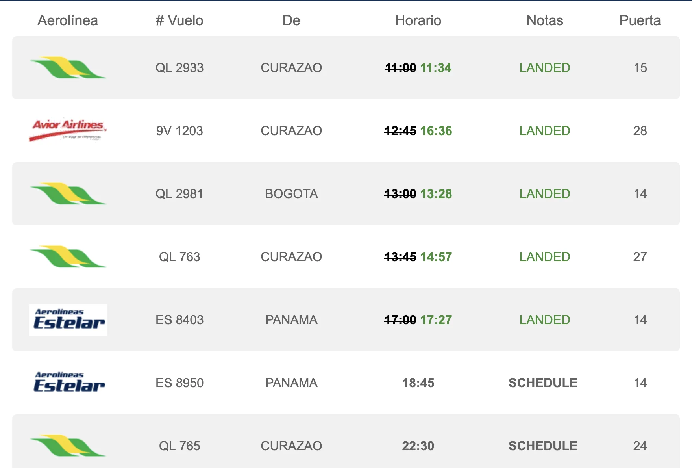Click the Avior Airlines logo
The image size is (692, 468).
[x=68, y=130]
